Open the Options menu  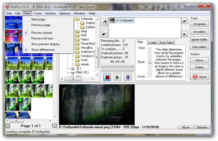65,13
